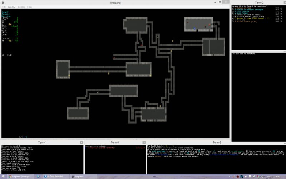
Task: Switch to the Chrome Angband taskbar item
Action: tap(20, 176)
